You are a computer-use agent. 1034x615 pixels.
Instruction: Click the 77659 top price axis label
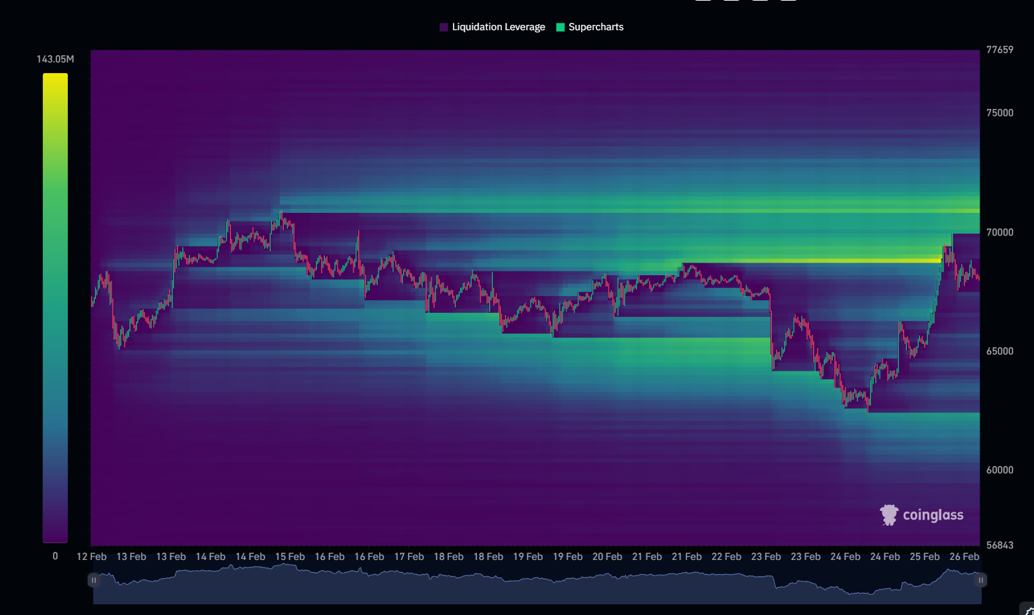click(999, 50)
